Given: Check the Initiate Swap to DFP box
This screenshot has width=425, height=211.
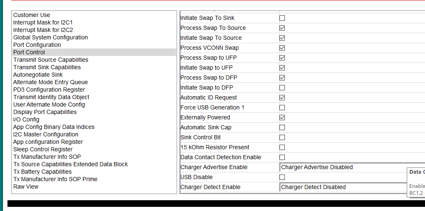Looking at the screenshot, I should pyautogui.click(x=282, y=88).
